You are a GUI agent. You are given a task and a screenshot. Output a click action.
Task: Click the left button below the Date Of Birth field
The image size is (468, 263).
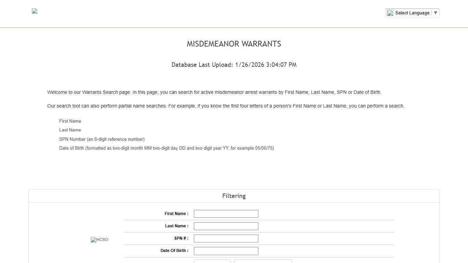[x=212, y=262]
